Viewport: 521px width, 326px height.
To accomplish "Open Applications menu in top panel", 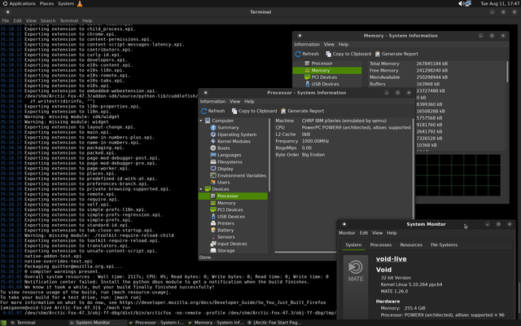I will point(20,3).
